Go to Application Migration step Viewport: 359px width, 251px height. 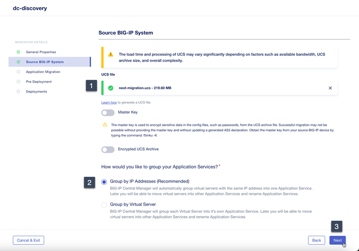click(x=43, y=72)
